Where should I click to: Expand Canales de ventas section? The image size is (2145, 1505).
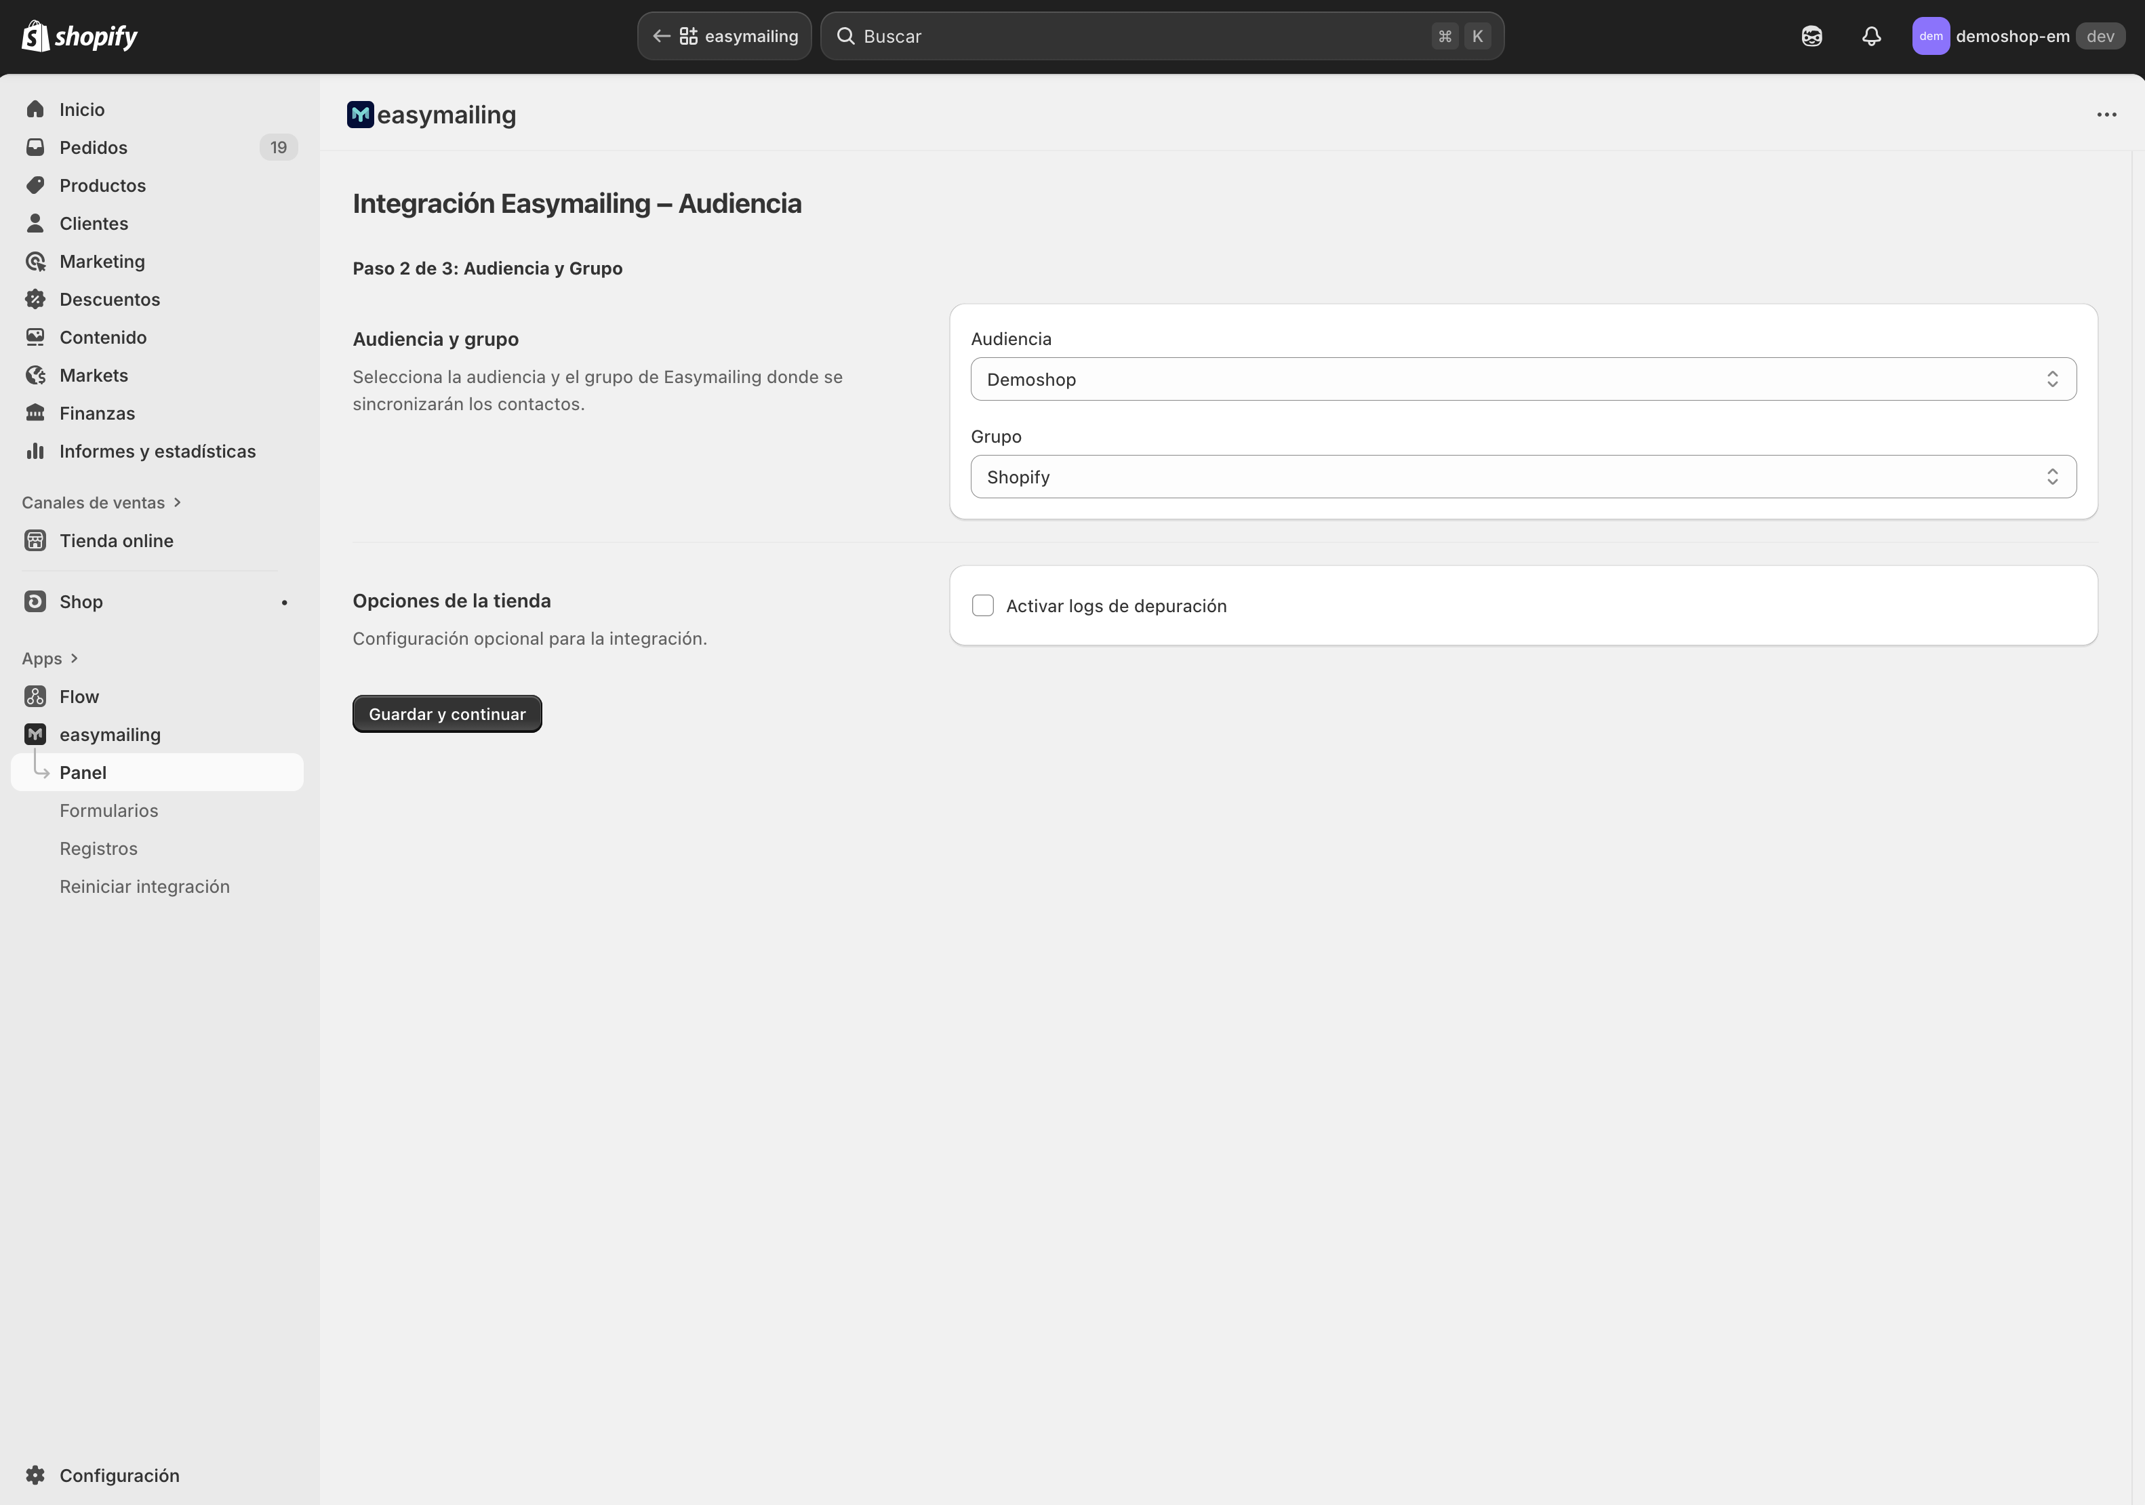pos(101,502)
